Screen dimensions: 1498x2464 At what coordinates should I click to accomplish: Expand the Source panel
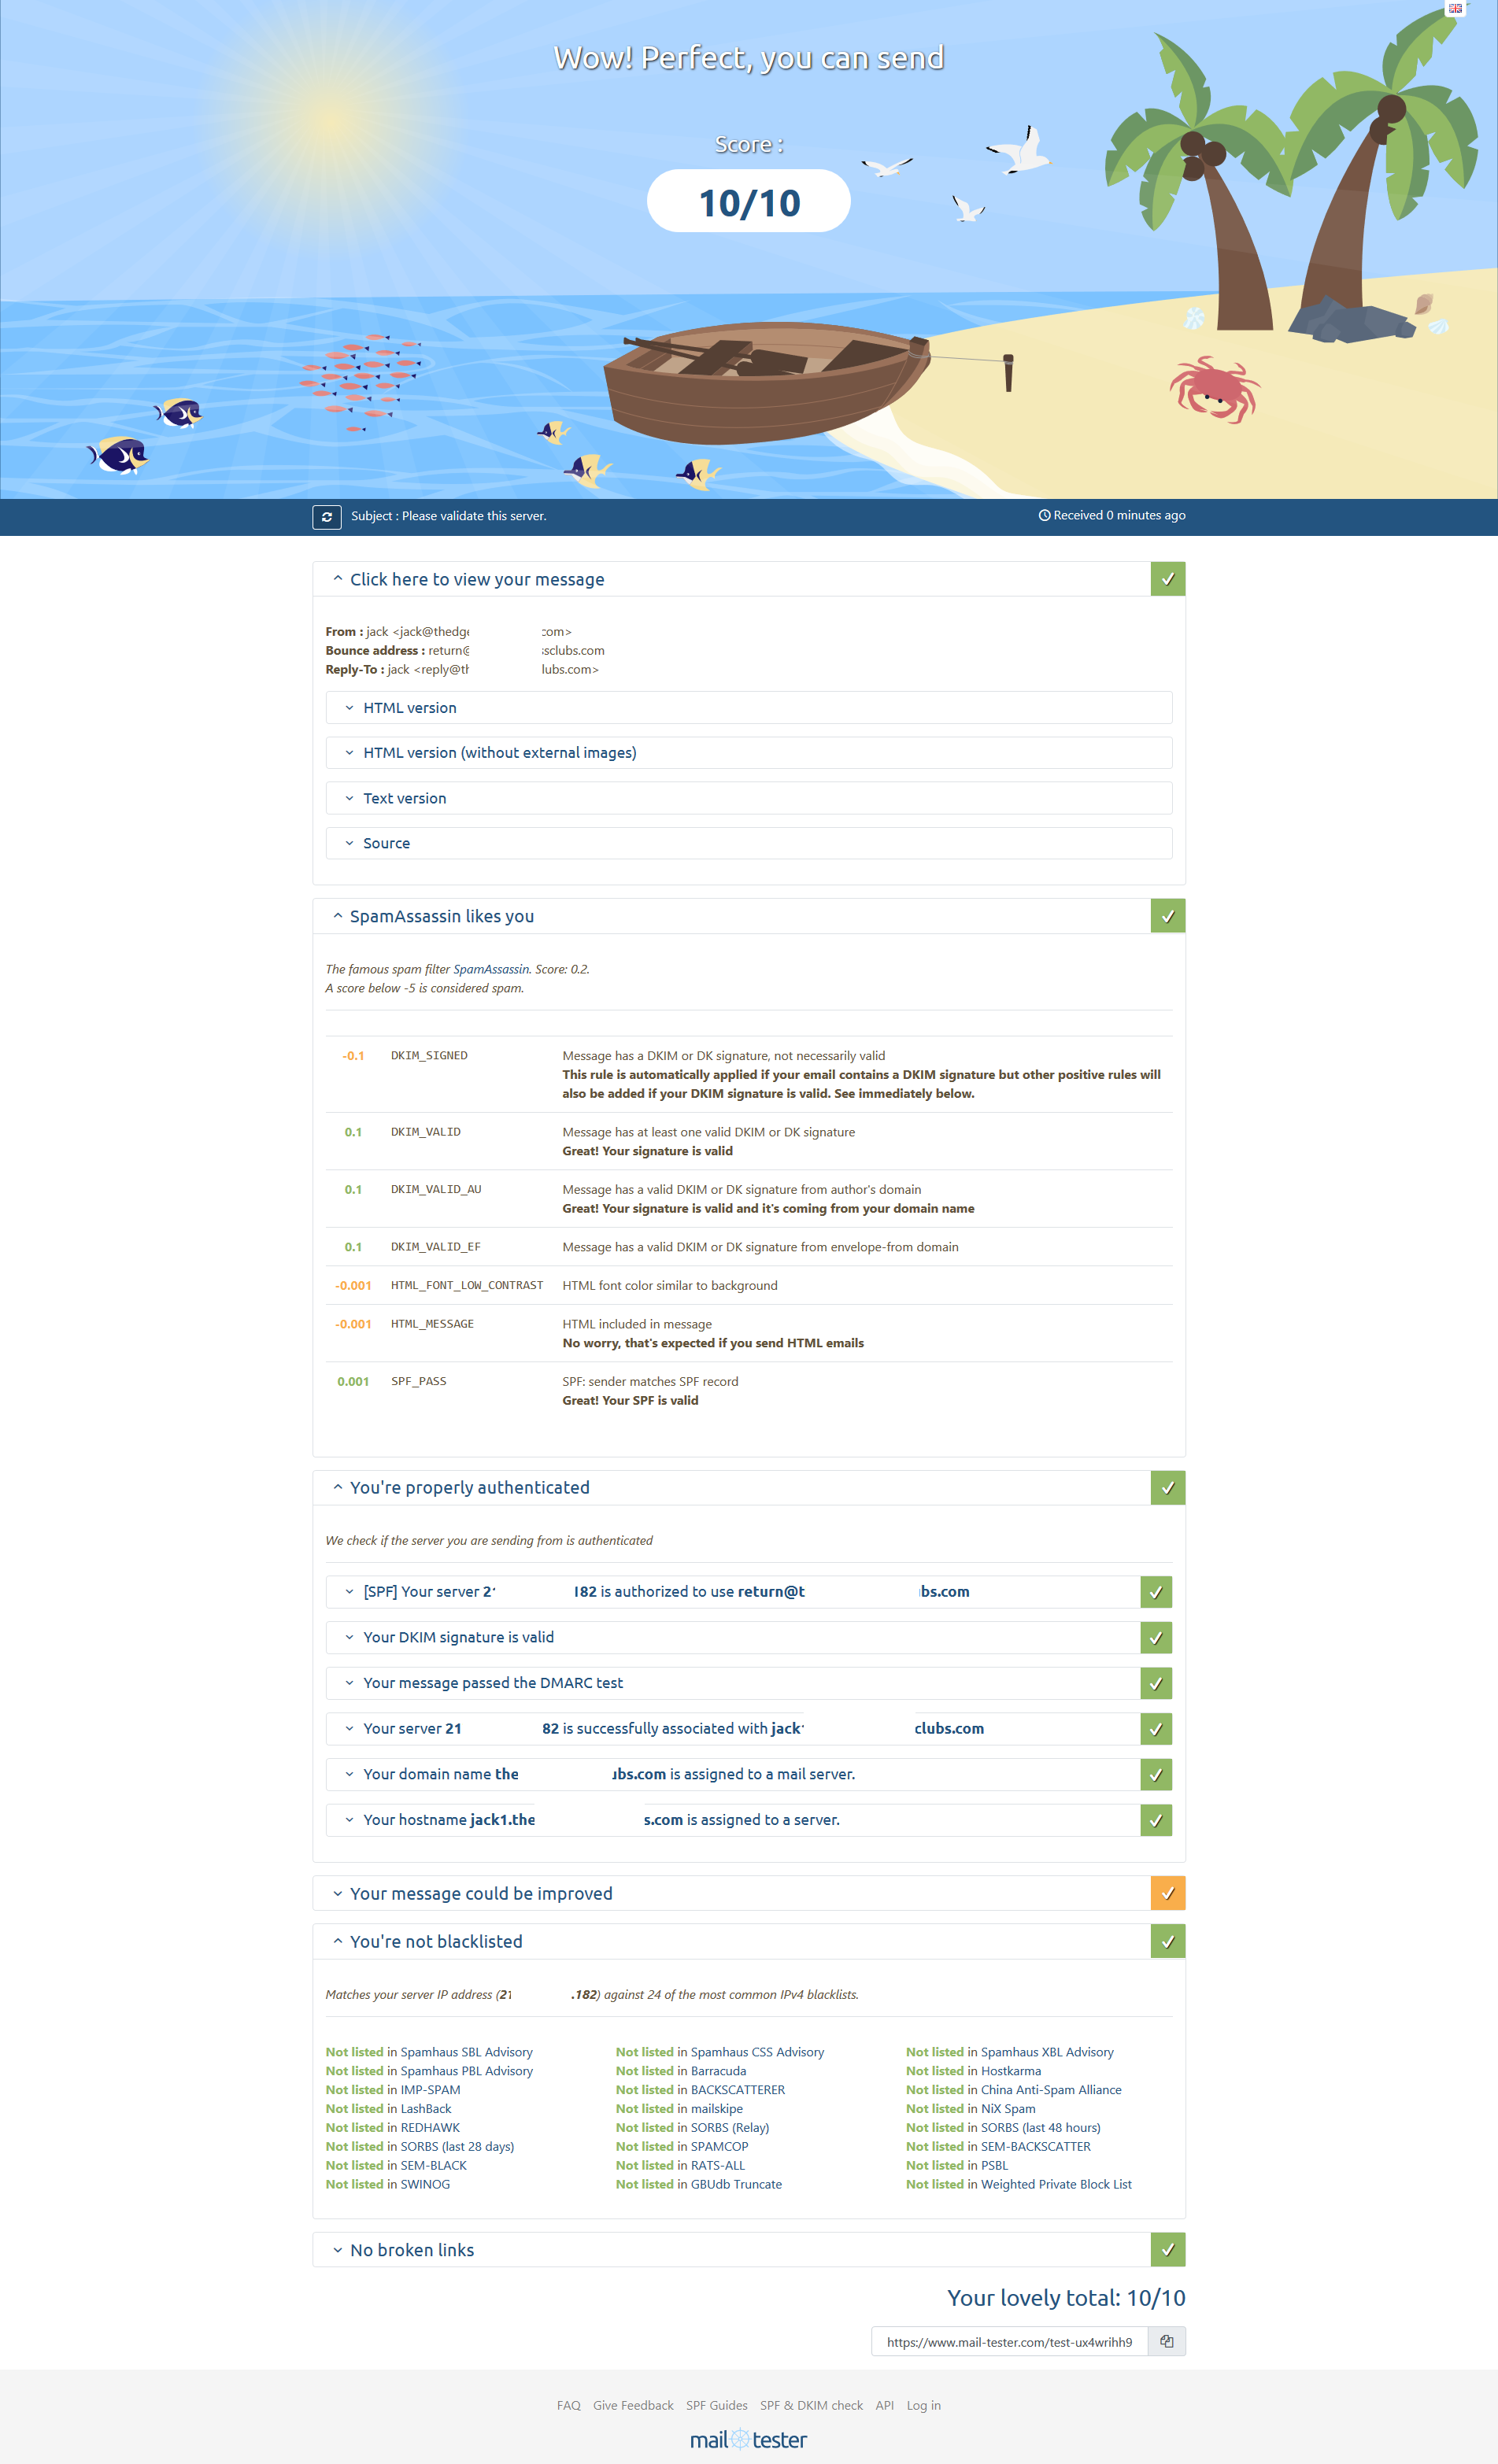point(749,843)
